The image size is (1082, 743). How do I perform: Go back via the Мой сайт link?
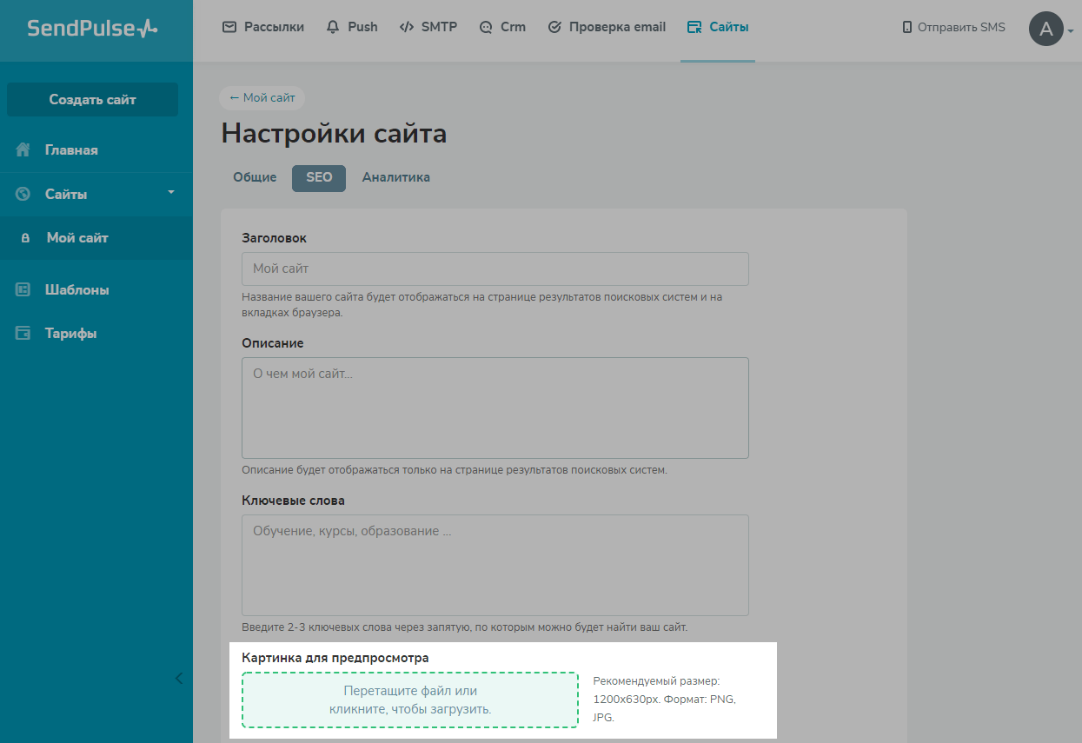coord(261,97)
